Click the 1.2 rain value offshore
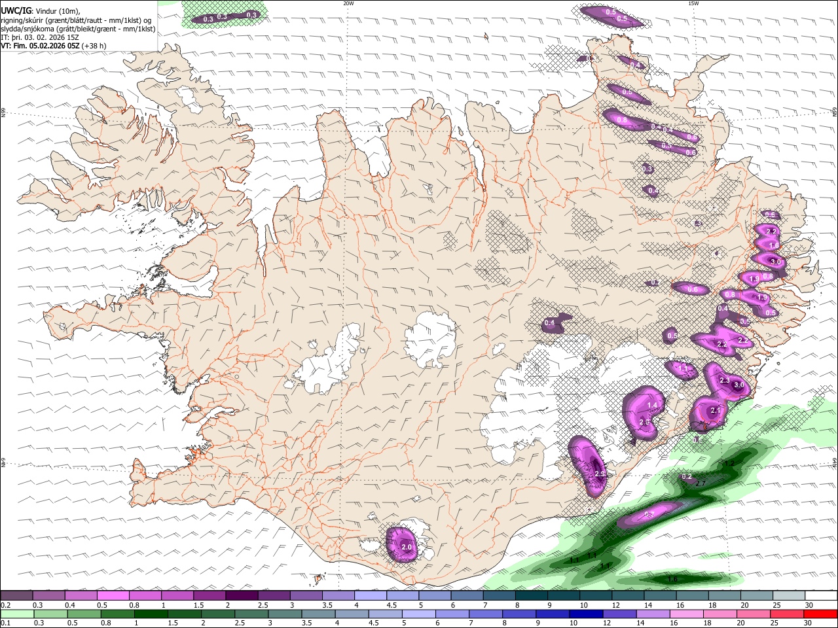This screenshot has width=838, height=628. [x=729, y=463]
